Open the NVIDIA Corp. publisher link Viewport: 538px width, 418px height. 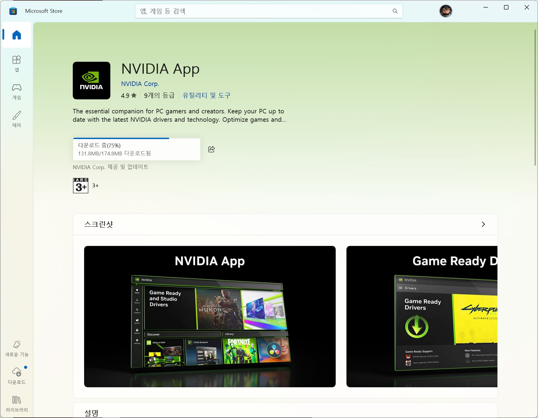pyautogui.click(x=140, y=84)
